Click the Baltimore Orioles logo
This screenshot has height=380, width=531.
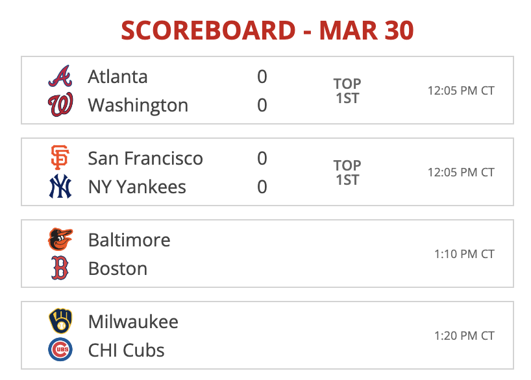pyautogui.click(x=60, y=239)
